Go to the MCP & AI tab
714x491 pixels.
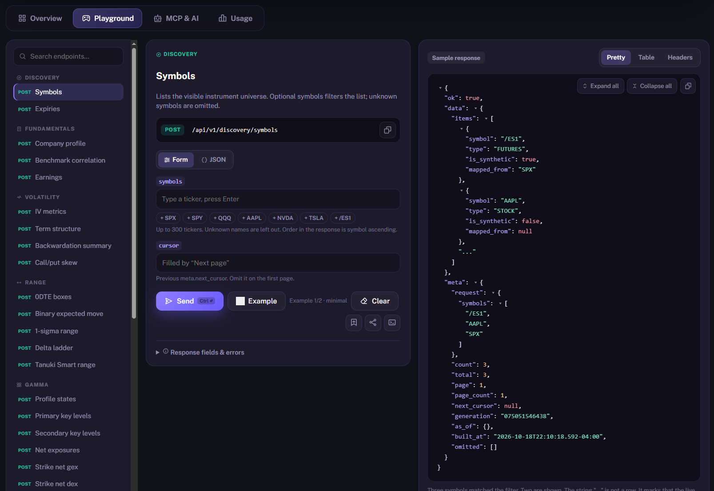point(176,18)
